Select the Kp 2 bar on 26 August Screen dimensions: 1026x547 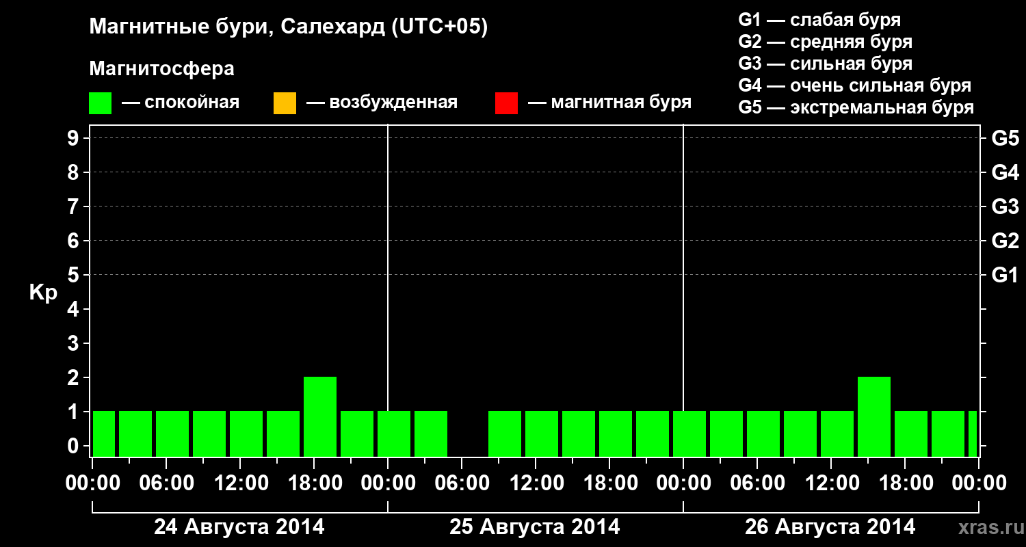(x=874, y=416)
